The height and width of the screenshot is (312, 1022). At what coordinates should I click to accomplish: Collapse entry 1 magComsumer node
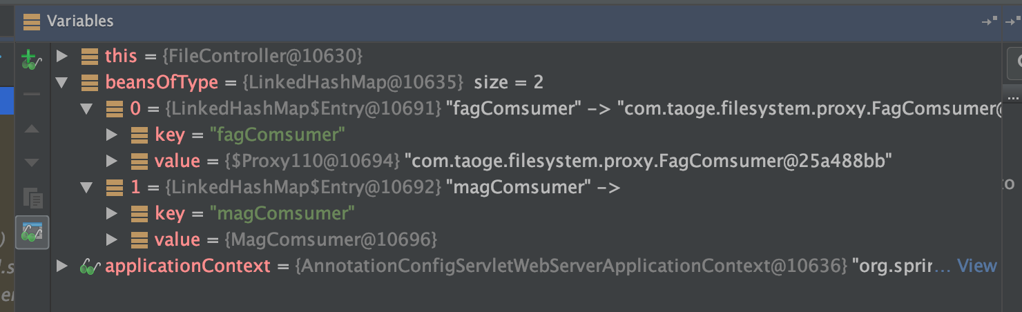(87, 188)
